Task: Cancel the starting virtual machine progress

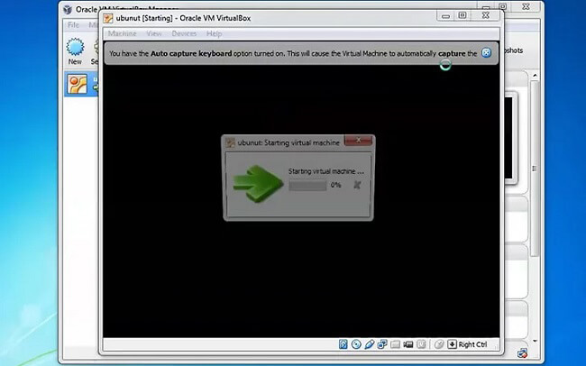Action: (357, 185)
